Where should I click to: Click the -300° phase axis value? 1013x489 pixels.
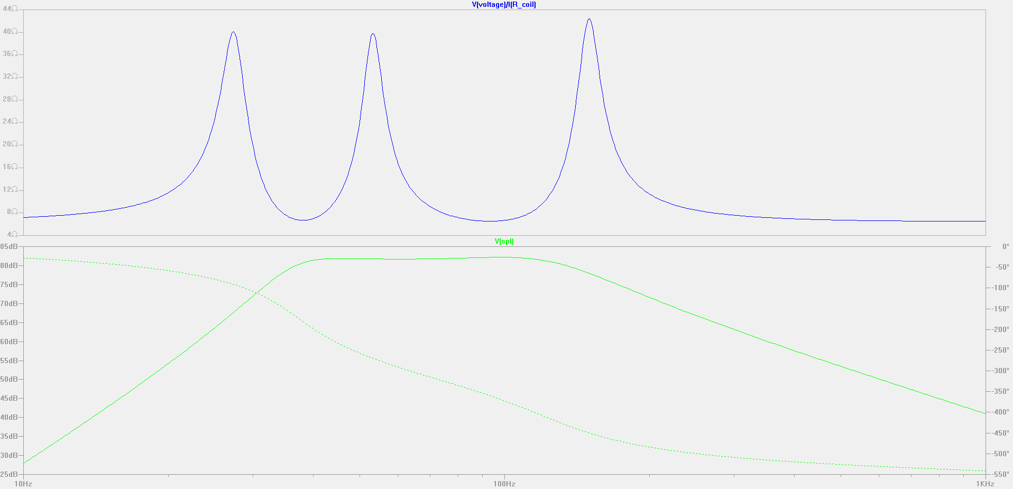tap(1001, 371)
